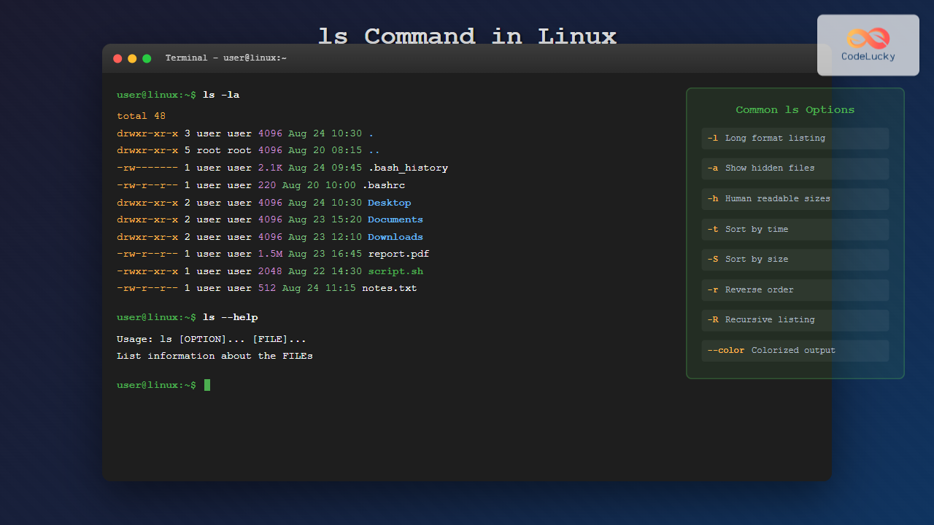Click the Common ls Options heading

click(795, 110)
